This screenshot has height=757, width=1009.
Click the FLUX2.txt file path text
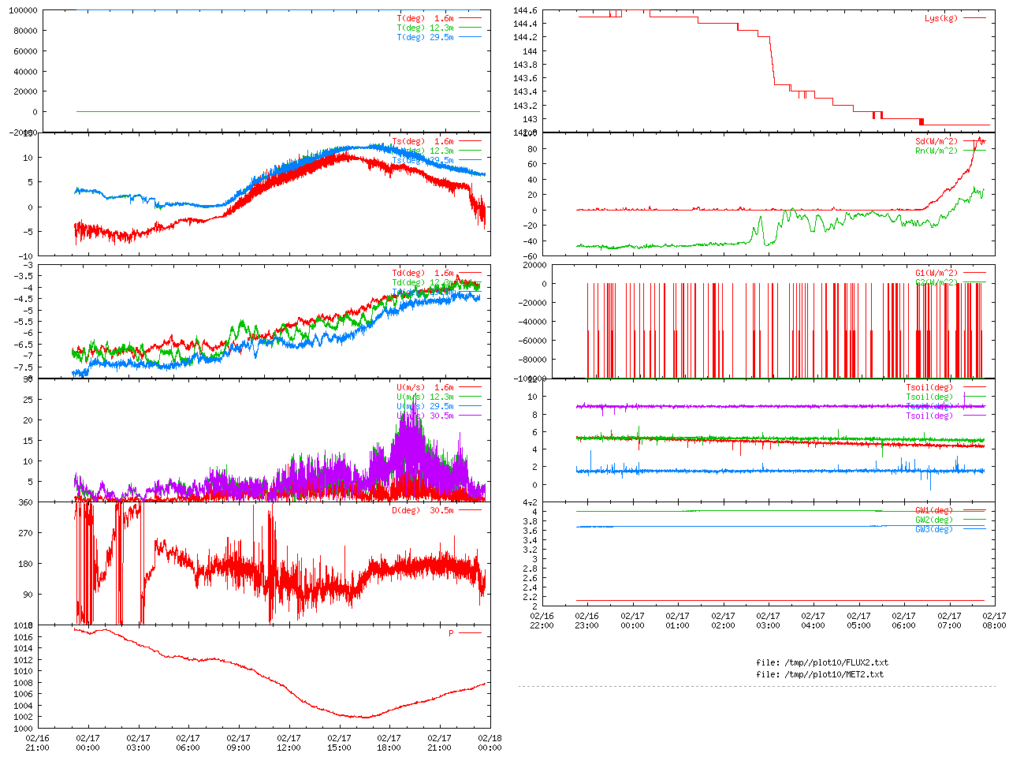822,662
